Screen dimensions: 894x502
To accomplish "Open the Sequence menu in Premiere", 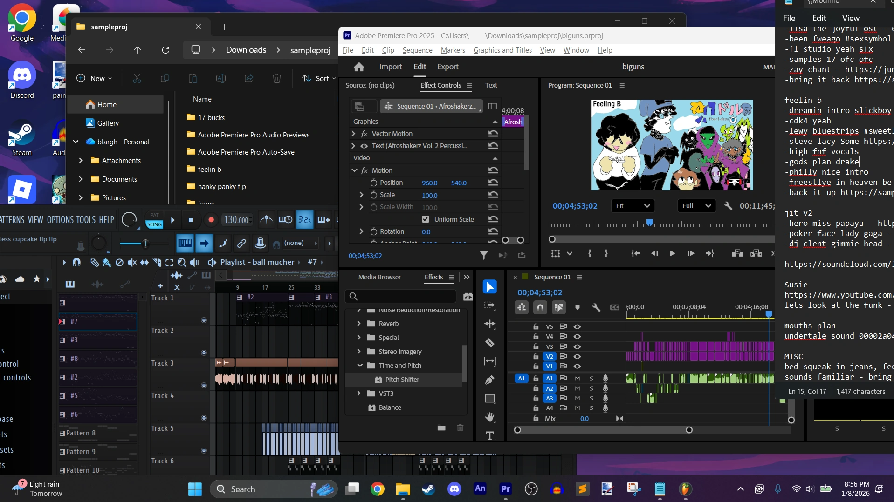I will click(x=417, y=50).
